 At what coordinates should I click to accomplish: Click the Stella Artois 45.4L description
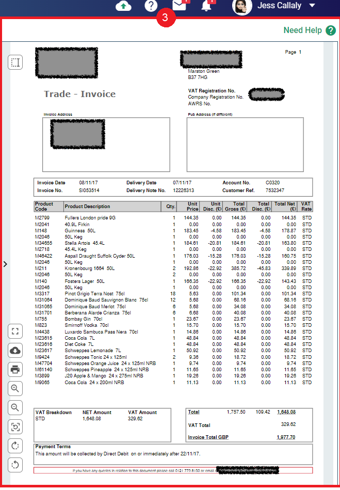pos(85,243)
